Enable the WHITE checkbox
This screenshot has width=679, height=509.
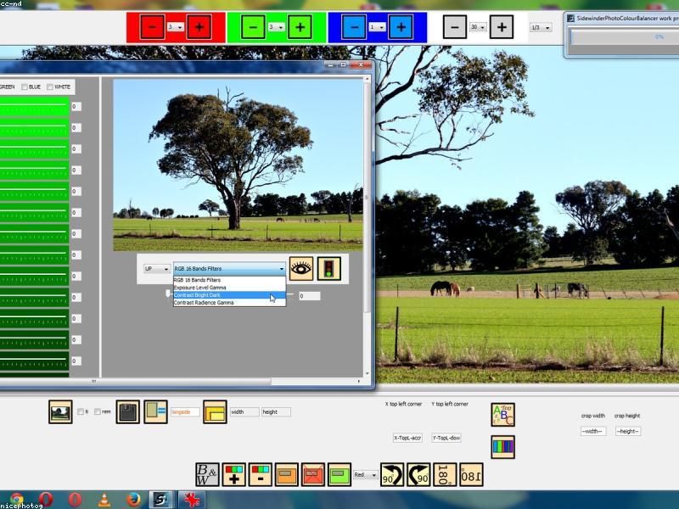click(x=50, y=87)
